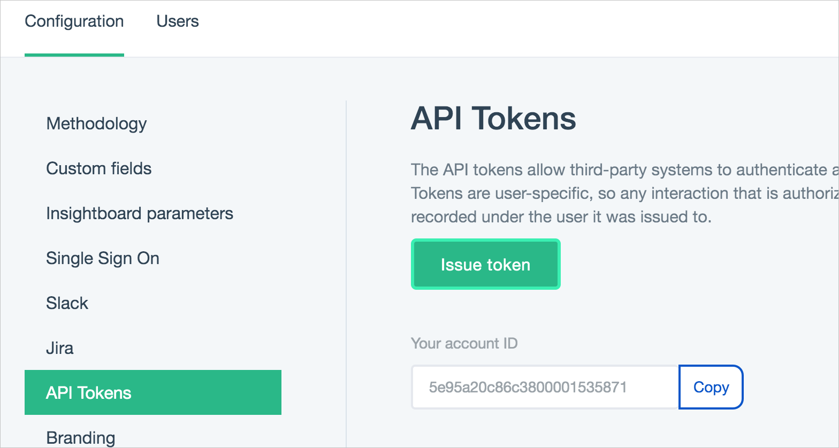Select the Slack integration item
This screenshot has height=448, width=839.
tap(67, 303)
